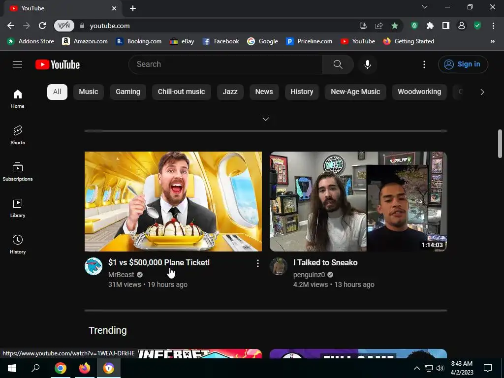
Task: Open the Windows Start menu
Action: (12, 368)
